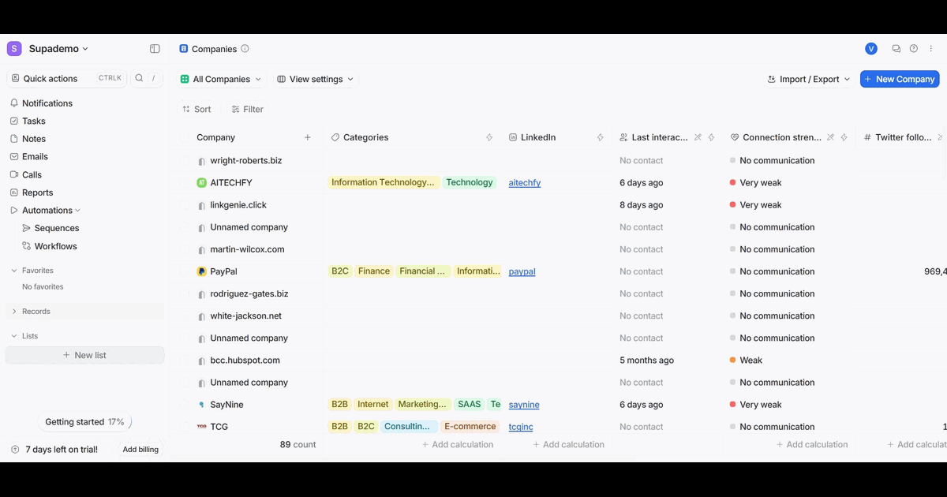Toggle the sidebar collapse icon
The image size is (947, 497).
[x=155, y=49]
